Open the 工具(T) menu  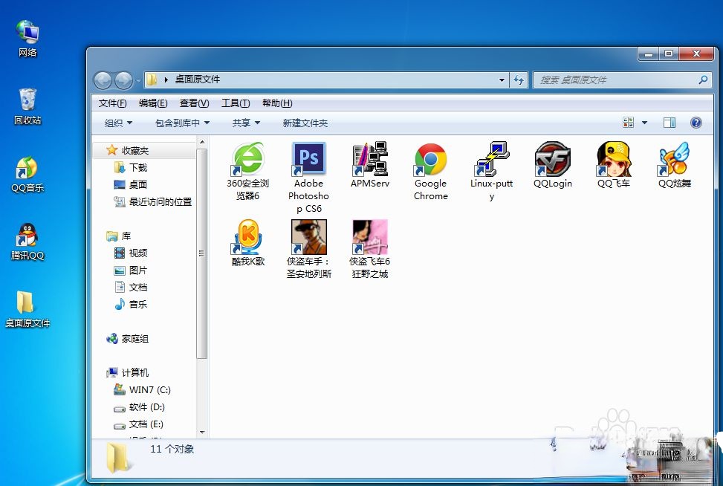[x=235, y=103]
